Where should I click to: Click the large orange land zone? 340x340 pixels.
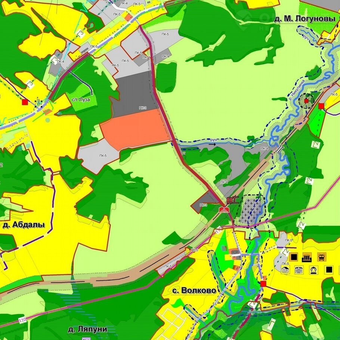point(135,130)
